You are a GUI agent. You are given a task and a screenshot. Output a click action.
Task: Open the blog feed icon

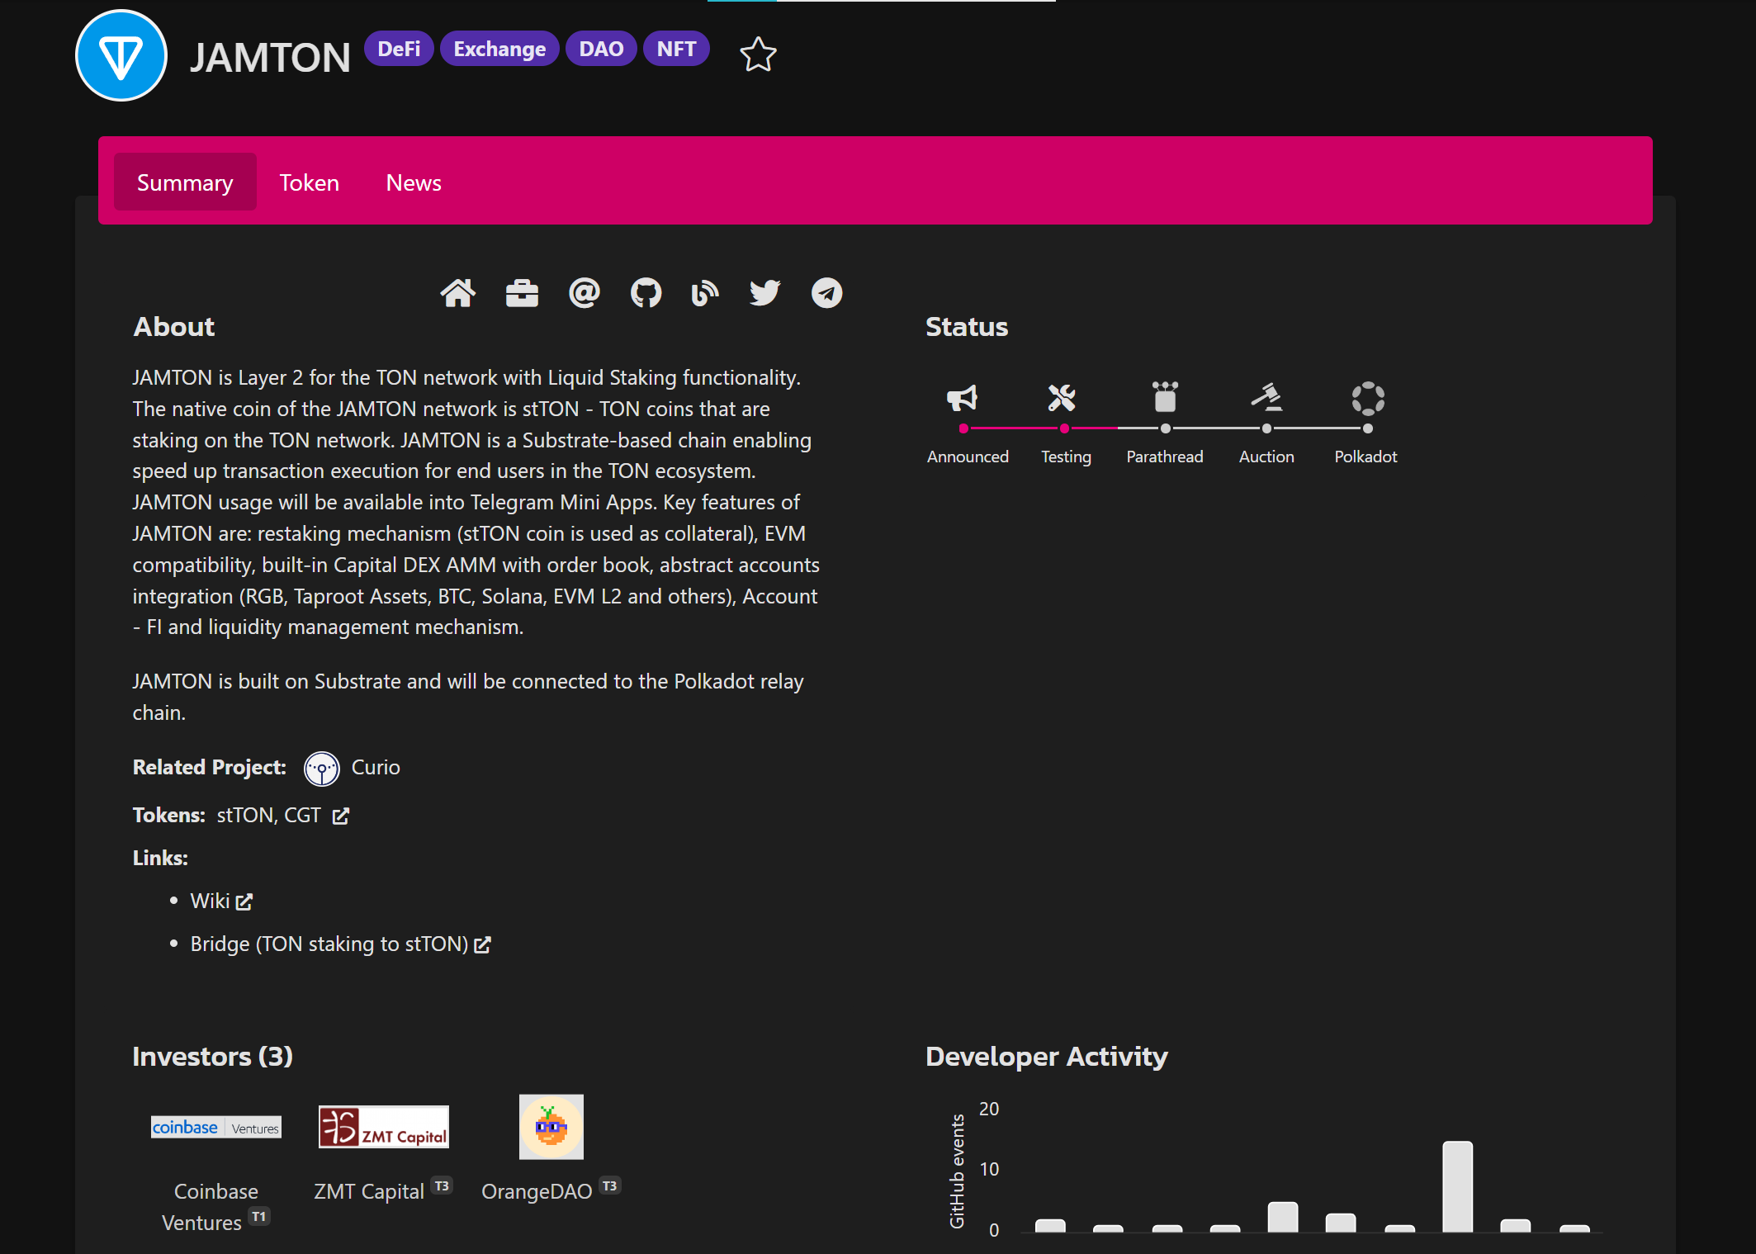pyautogui.click(x=704, y=292)
